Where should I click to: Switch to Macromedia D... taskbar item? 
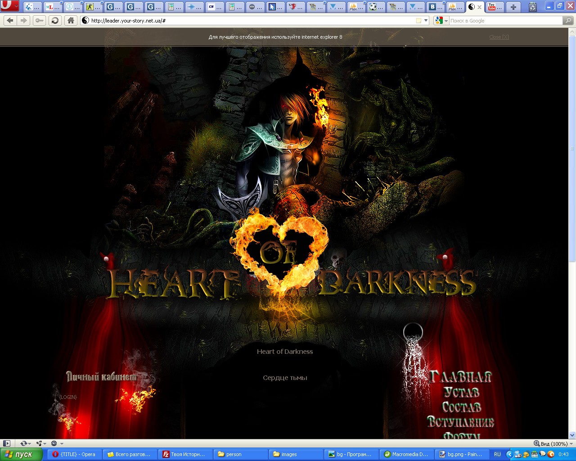click(x=406, y=454)
